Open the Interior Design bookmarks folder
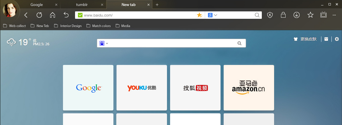The image size is (342, 125). 68,26
